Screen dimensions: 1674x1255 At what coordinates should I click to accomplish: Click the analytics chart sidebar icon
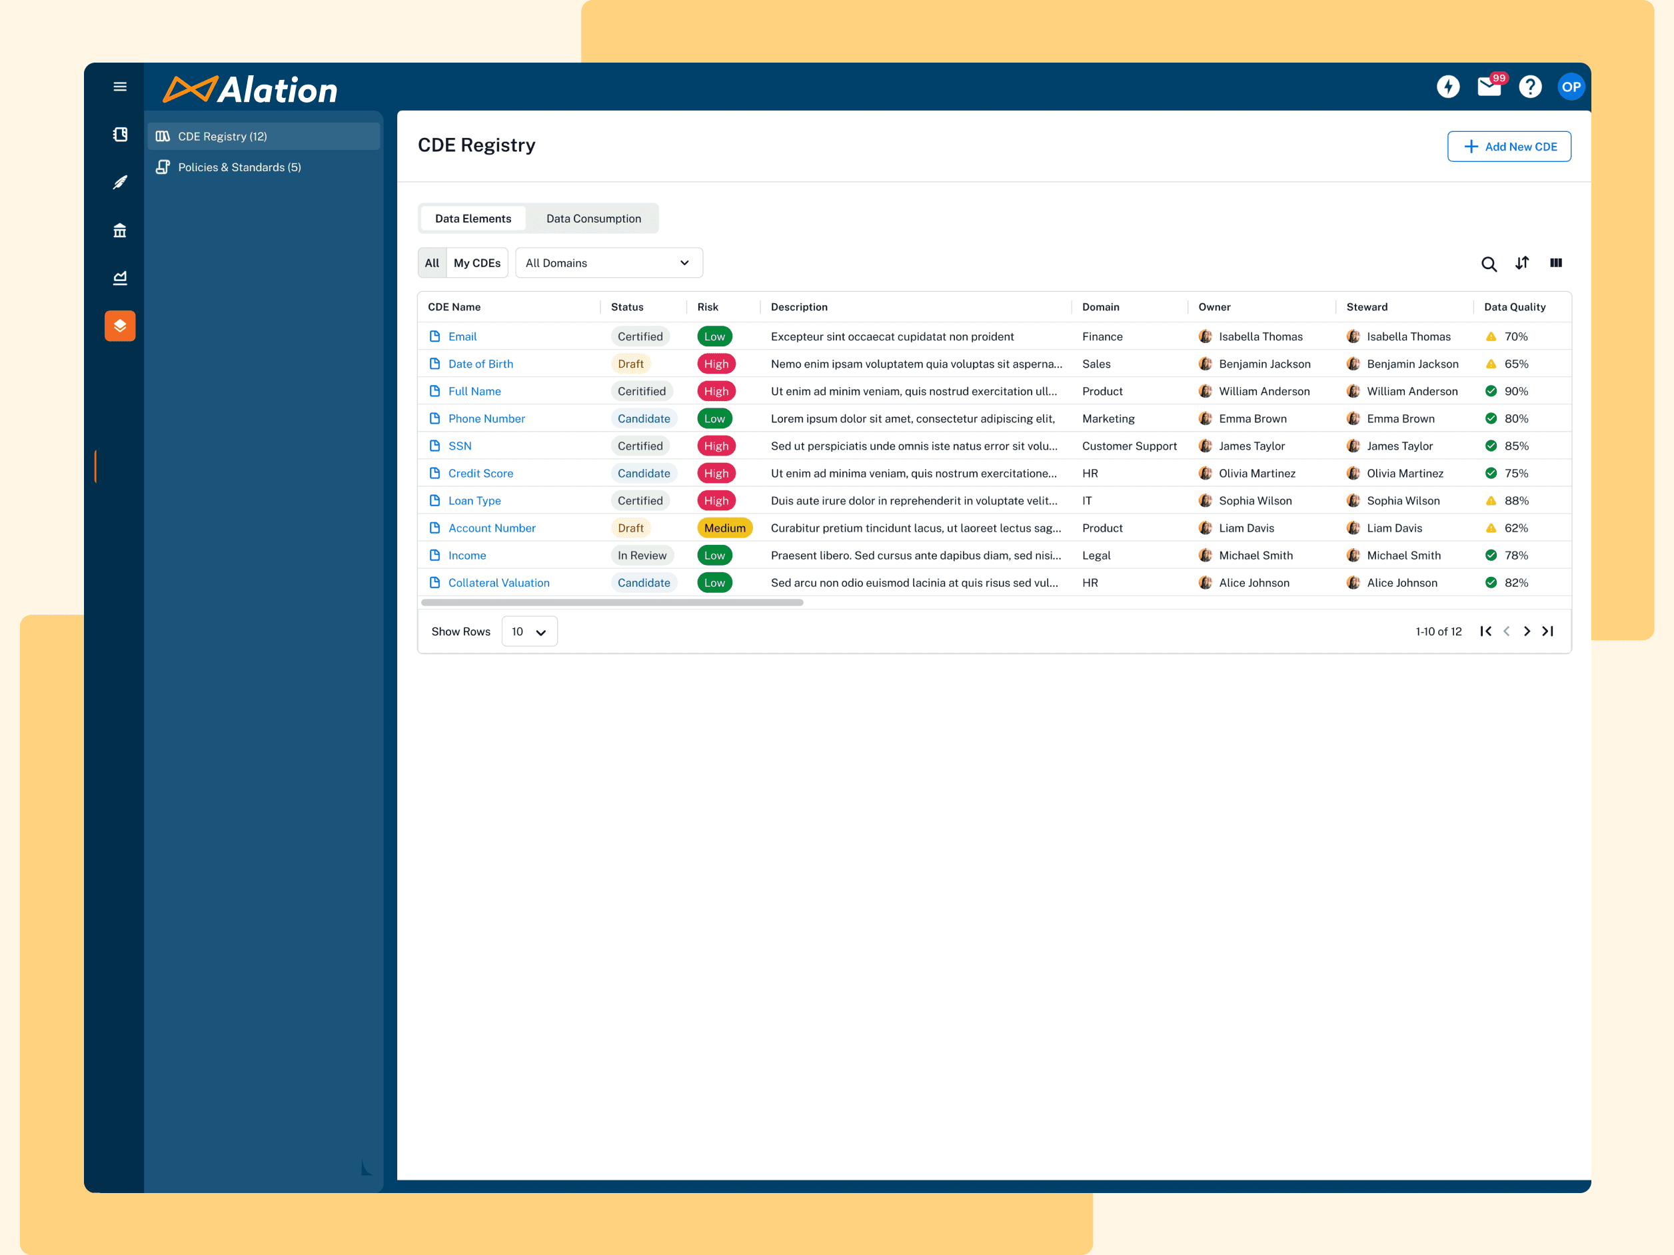pos(119,278)
